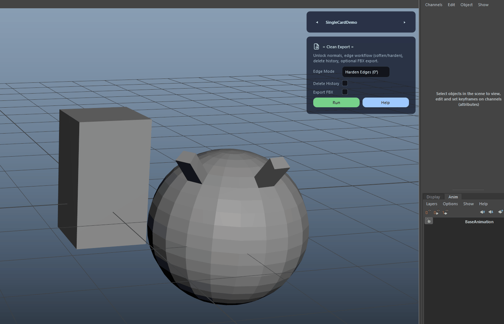Click the blue Help button
This screenshot has width=504, height=324.
(x=386, y=103)
